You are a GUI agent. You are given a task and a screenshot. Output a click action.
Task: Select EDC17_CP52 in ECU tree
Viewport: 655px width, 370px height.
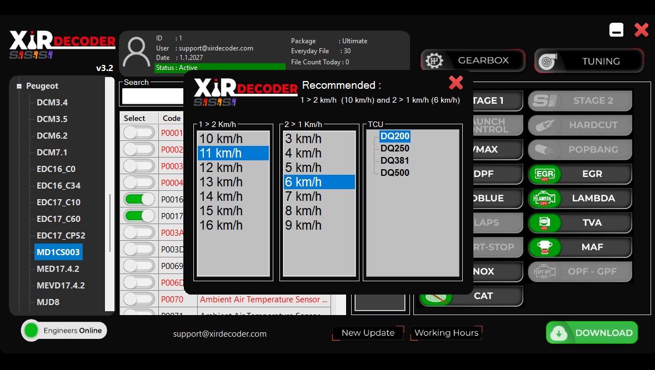pos(61,235)
